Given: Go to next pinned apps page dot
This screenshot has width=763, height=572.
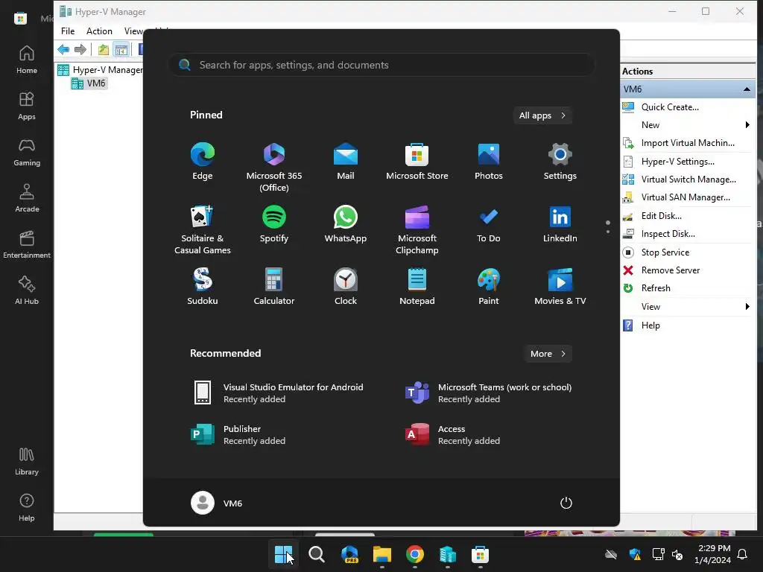Looking at the screenshot, I should (x=608, y=232).
